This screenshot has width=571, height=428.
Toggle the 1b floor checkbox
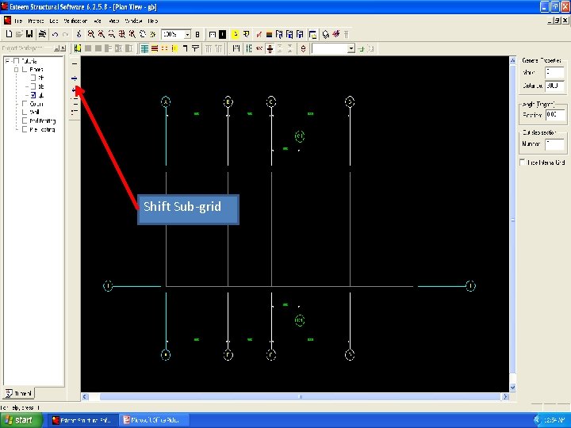tap(33, 86)
